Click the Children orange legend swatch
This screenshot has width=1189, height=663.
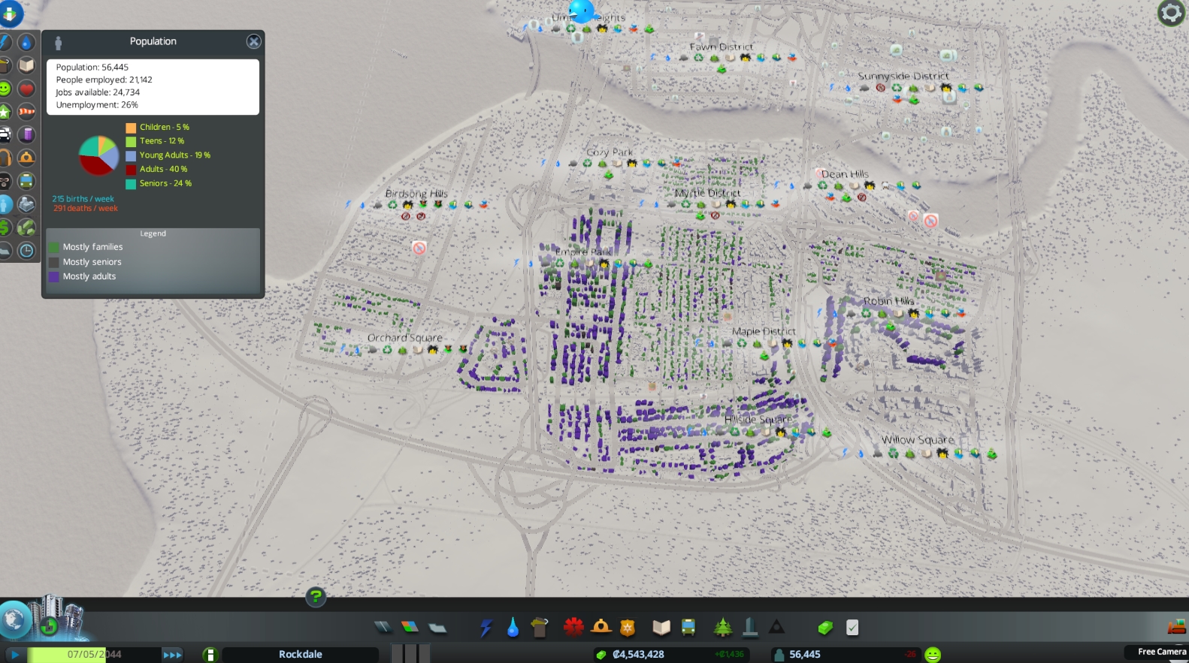pyautogui.click(x=131, y=128)
